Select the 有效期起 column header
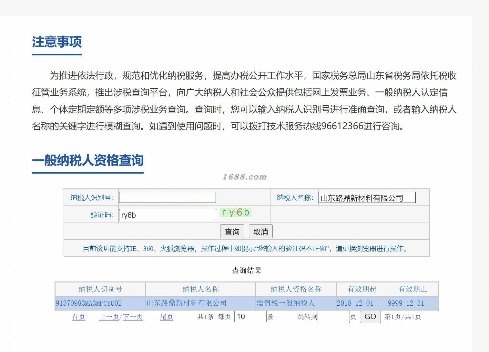This screenshot has width=489, height=352. click(362, 289)
